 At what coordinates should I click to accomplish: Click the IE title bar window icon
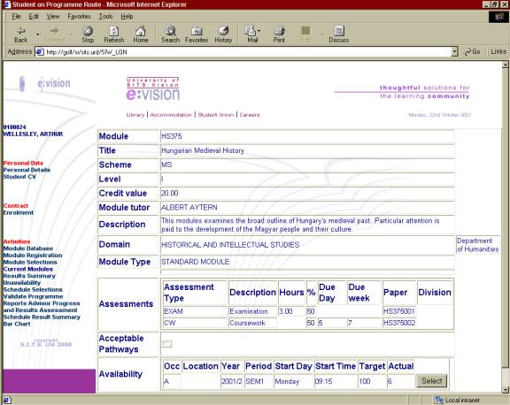pos(6,4)
